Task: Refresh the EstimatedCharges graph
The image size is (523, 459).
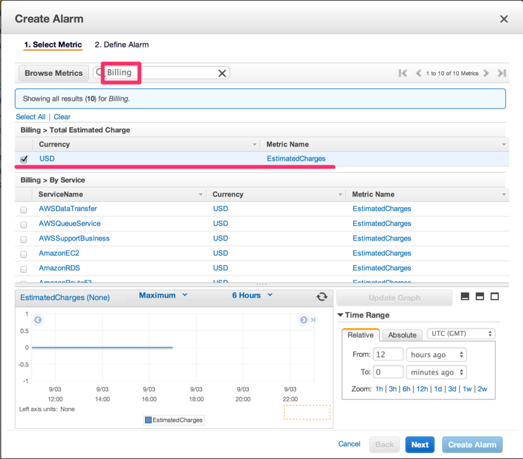Action: (322, 297)
